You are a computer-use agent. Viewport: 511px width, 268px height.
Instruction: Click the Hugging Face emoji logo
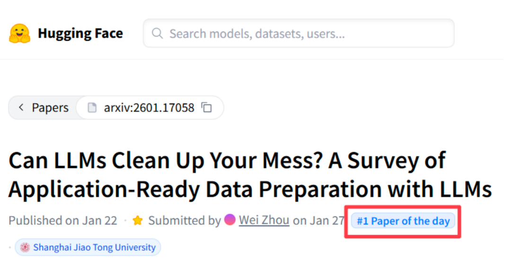pos(19,34)
